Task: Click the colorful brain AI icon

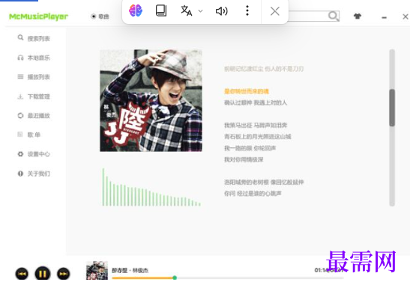Action: coord(136,11)
